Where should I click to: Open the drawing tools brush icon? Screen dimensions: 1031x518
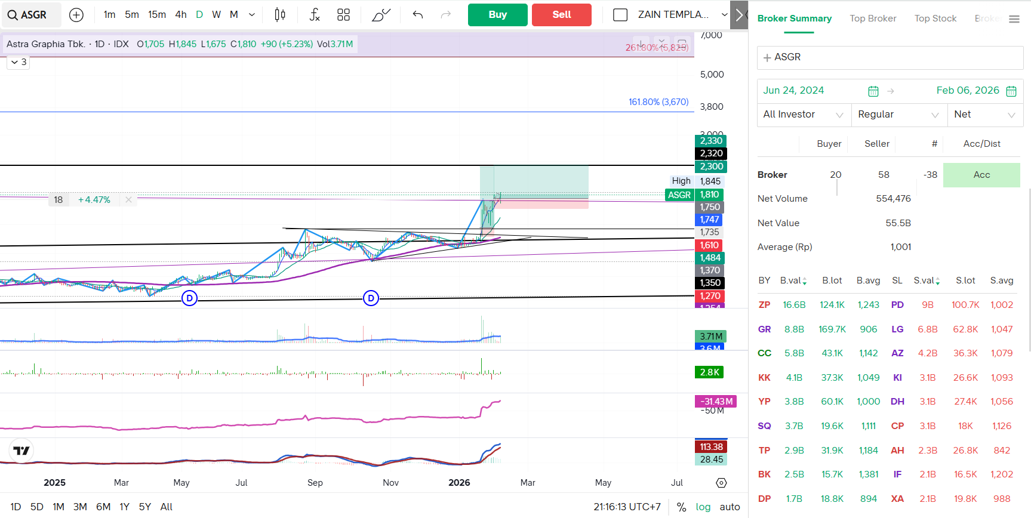coord(381,15)
